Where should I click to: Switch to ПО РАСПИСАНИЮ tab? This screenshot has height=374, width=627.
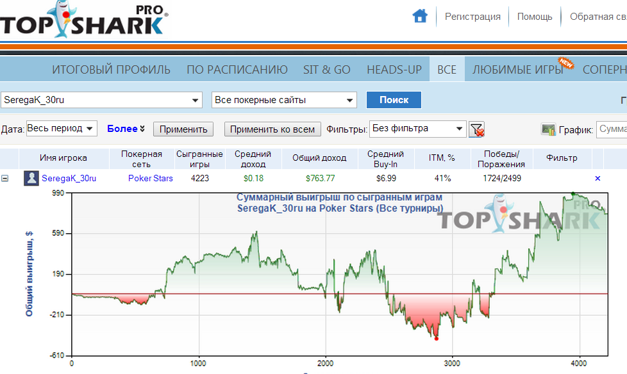[x=237, y=70]
